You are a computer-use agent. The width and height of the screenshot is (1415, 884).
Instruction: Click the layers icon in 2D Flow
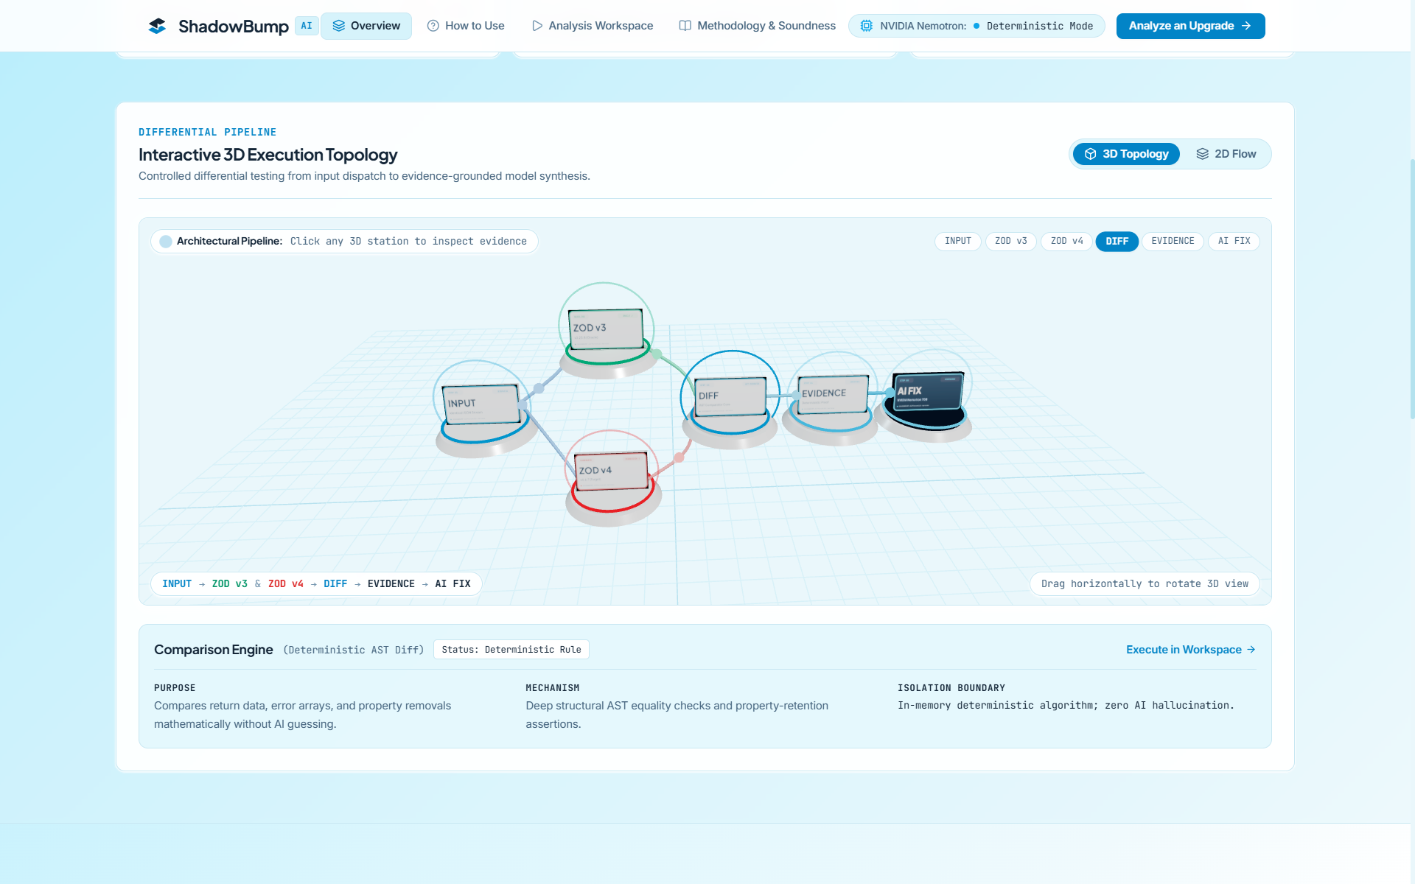(x=1203, y=154)
